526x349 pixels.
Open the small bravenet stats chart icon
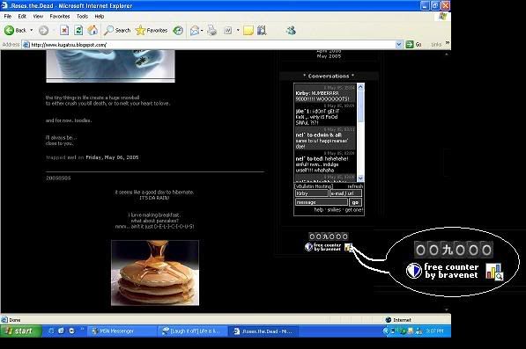click(348, 247)
